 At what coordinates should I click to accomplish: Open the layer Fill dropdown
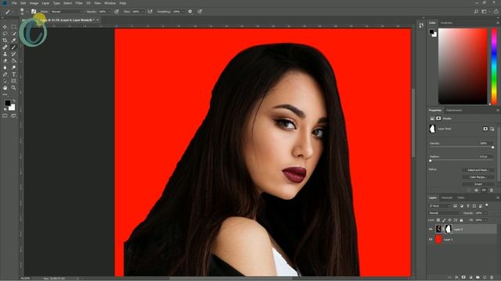point(485,220)
